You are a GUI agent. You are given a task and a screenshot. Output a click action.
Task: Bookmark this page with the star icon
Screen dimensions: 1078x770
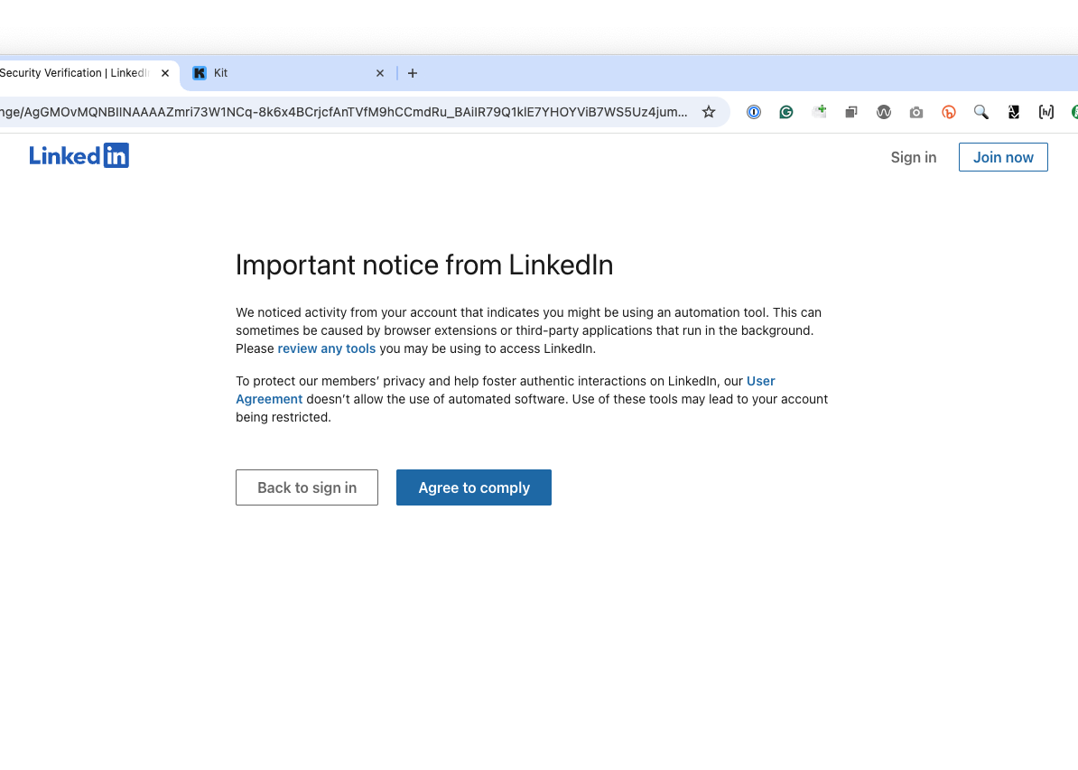(x=708, y=112)
